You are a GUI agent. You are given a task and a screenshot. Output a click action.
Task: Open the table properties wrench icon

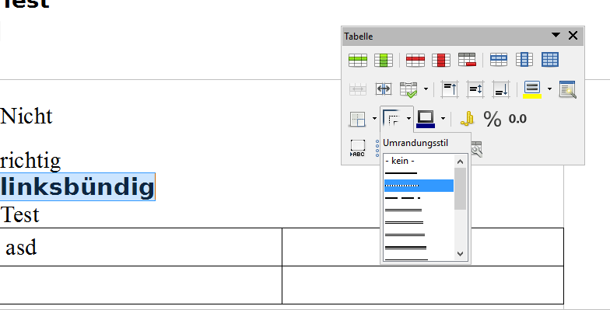tap(475, 148)
